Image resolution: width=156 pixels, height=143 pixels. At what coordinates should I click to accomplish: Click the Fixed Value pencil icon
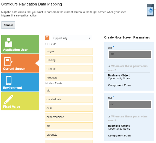coord(9,99)
